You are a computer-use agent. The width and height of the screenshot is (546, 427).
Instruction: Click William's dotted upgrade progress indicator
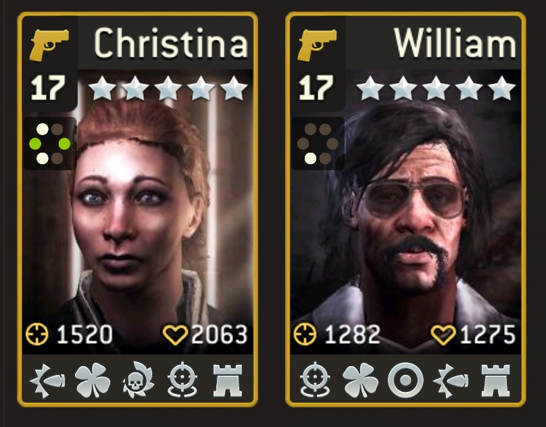tap(318, 143)
